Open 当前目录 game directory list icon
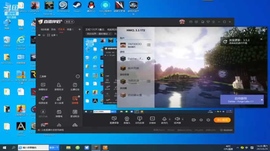The width and height of the screenshot is (270, 151). click(148, 81)
